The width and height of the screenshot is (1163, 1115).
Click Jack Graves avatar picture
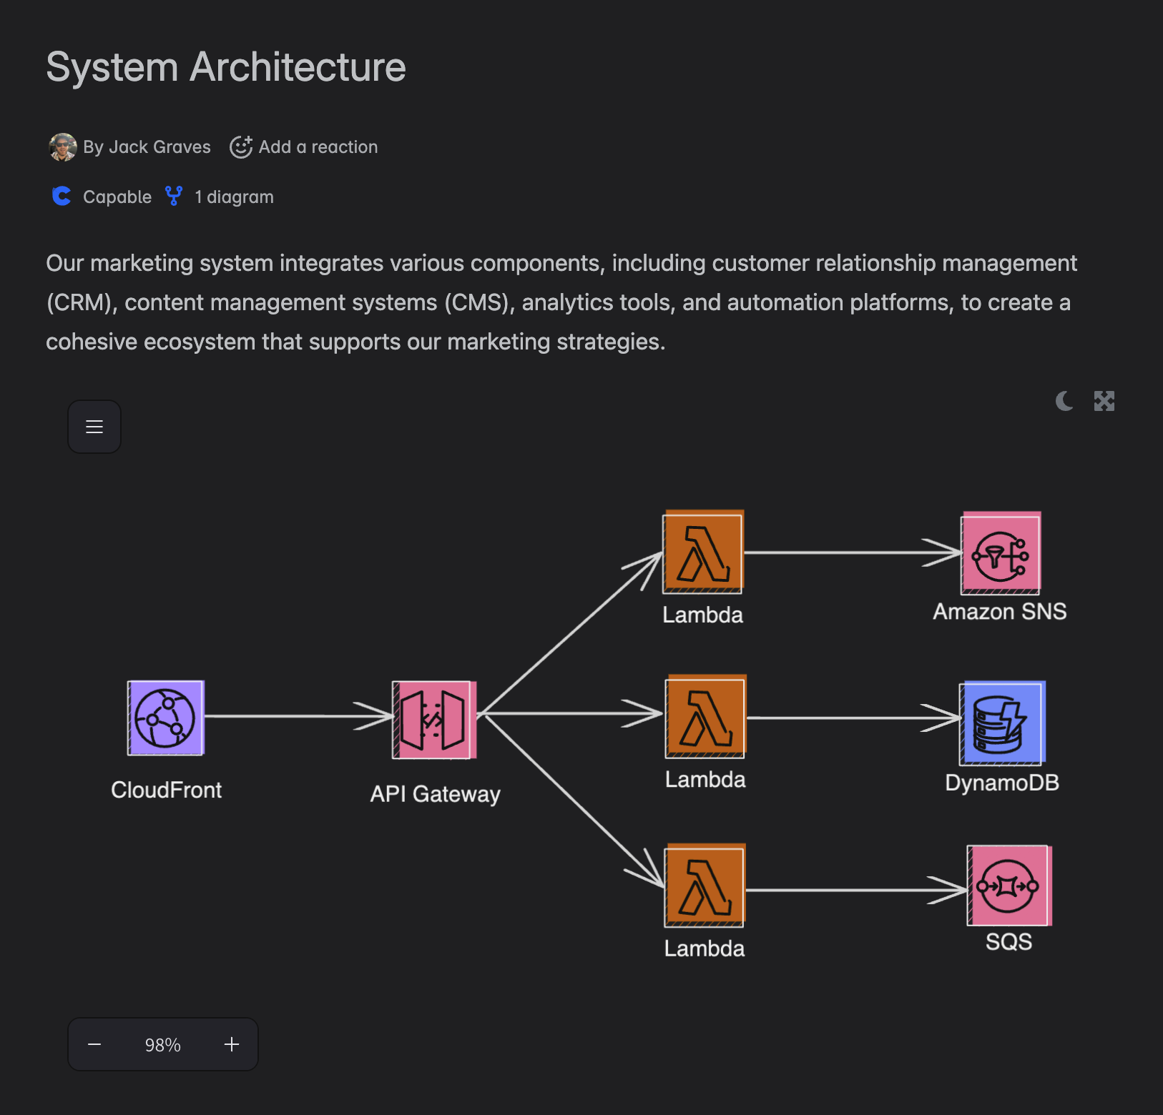point(63,147)
